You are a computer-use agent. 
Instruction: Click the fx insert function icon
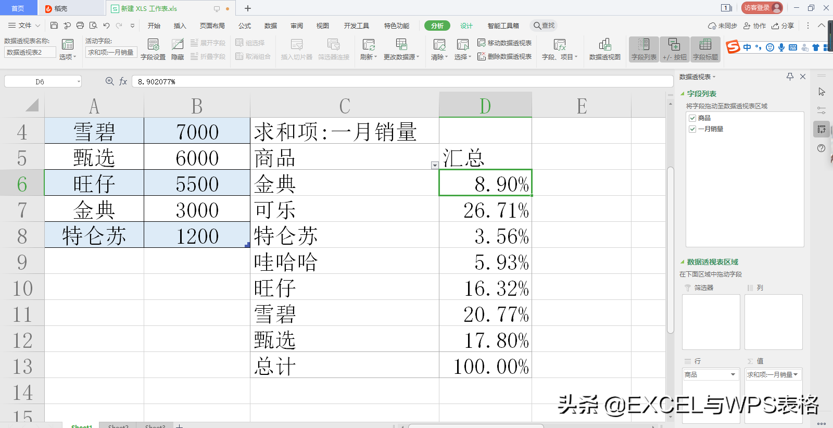point(123,81)
